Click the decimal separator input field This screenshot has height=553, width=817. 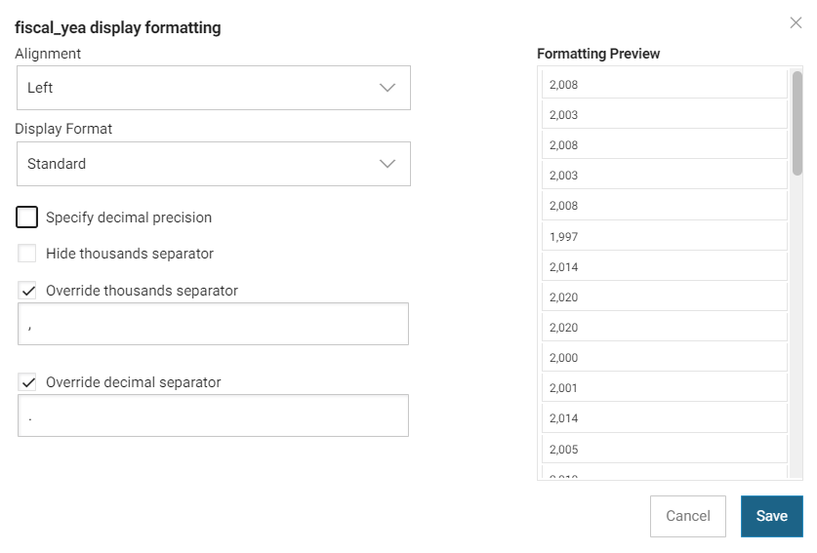coord(213,415)
